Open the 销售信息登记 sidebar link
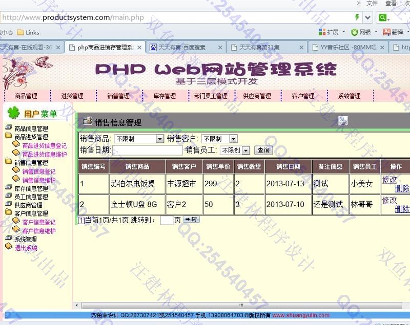The width and height of the screenshot is (410, 325). click(x=39, y=171)
